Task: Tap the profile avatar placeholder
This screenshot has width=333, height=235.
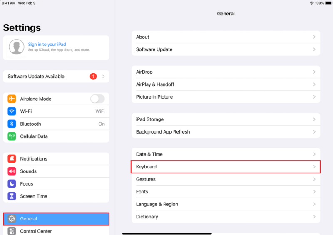Action: pyautogui.click(x=16, y=47)
